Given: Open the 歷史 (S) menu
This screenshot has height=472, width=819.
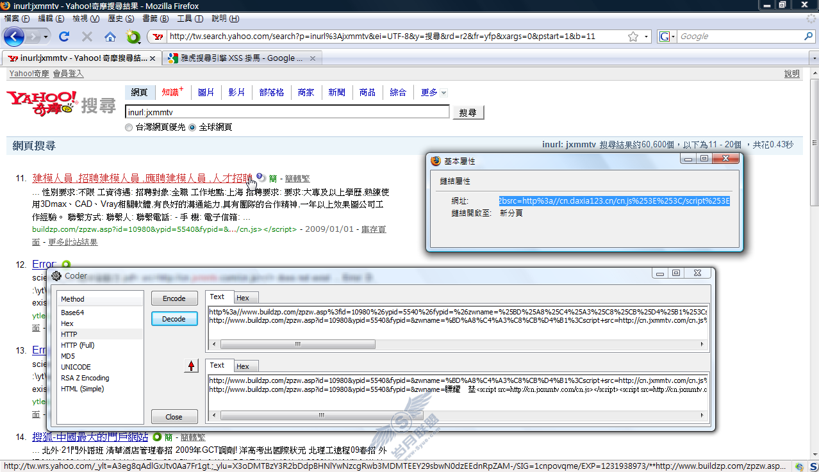Looking at the screenshot, I should pos(120,19).
